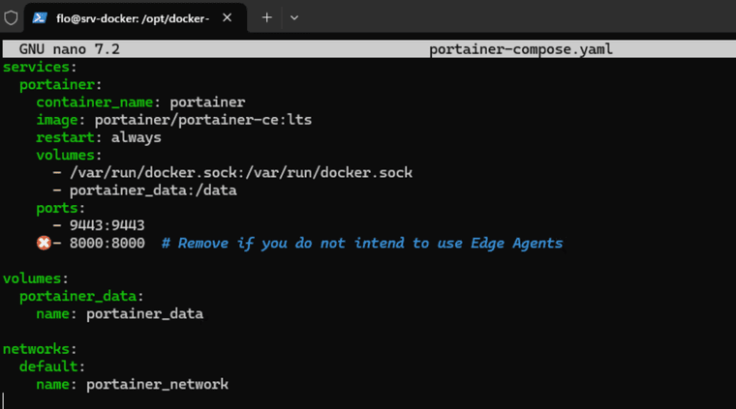
Task: Click the docker.sock volume mapping line
Action: (240, 173)
